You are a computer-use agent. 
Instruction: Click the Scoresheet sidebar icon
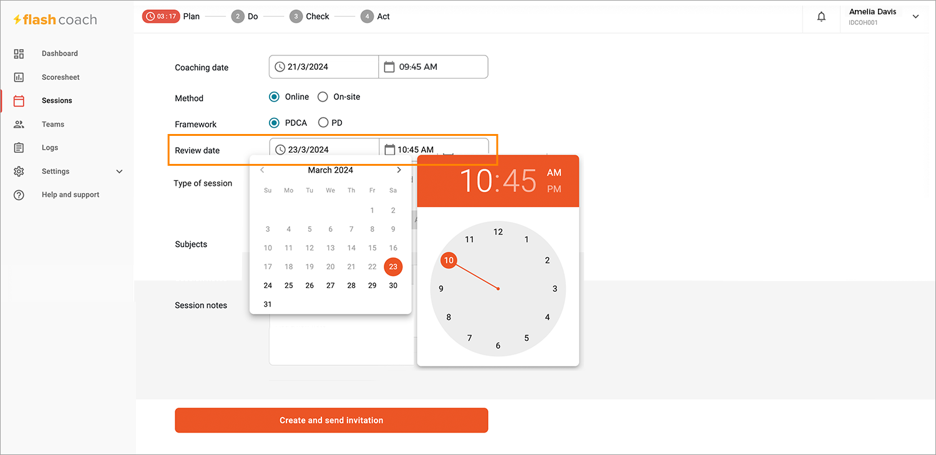(x=19, y=77)
